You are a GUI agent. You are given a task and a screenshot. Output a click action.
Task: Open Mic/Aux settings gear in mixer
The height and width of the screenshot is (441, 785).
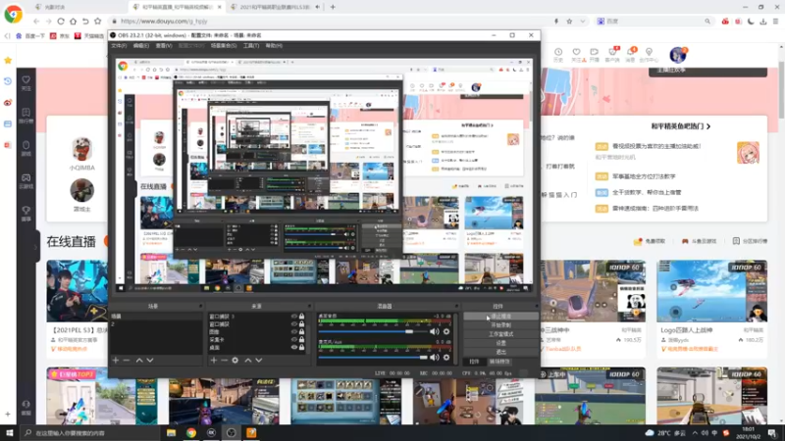point(446,357)
